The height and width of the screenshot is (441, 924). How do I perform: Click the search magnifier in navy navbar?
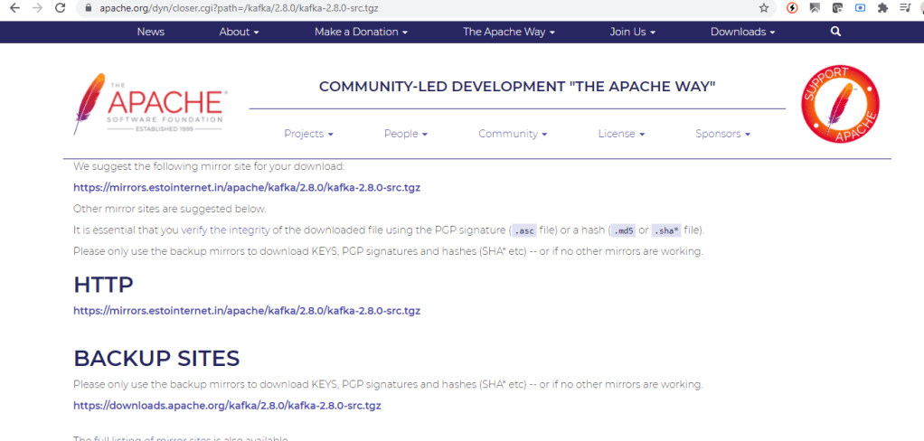[x=835, y=32]
